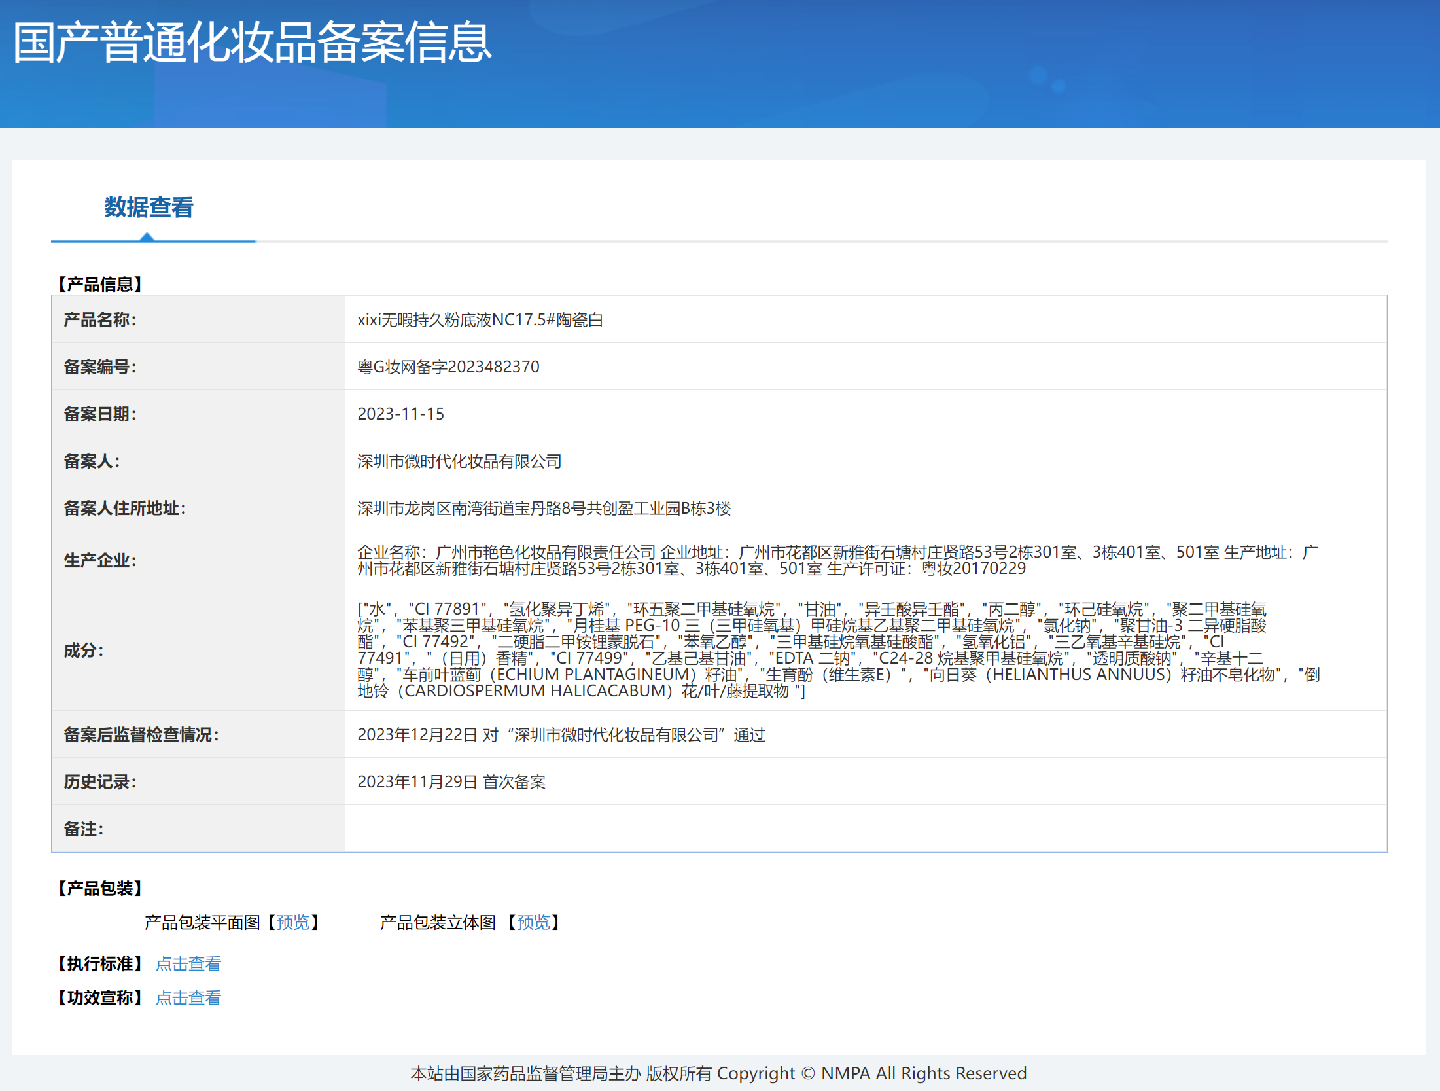Click the 【产品信息】 section heading
1440x1091 pixels.
99,284
